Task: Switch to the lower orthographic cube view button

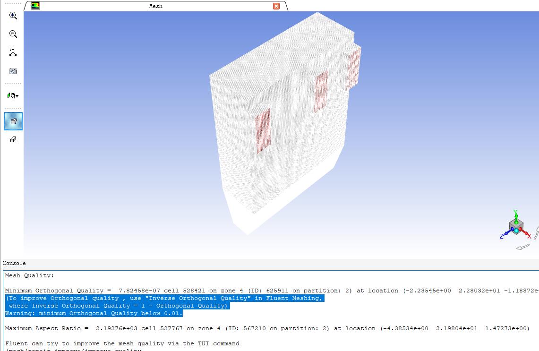Action: (13, 139)
